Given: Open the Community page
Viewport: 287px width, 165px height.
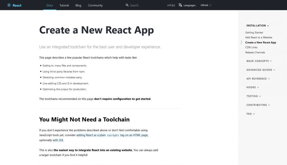Looking at the screenshot, I should (x=95, y=5).
